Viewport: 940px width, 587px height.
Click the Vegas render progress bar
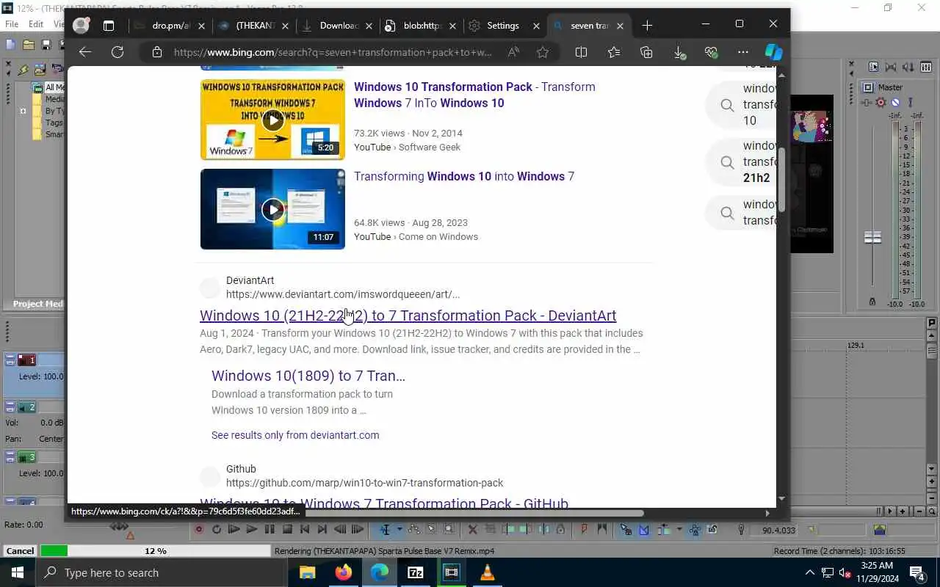coord(156,551)
